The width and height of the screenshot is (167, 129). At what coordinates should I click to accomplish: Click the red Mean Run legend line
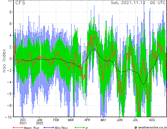(x=18, y=127)
